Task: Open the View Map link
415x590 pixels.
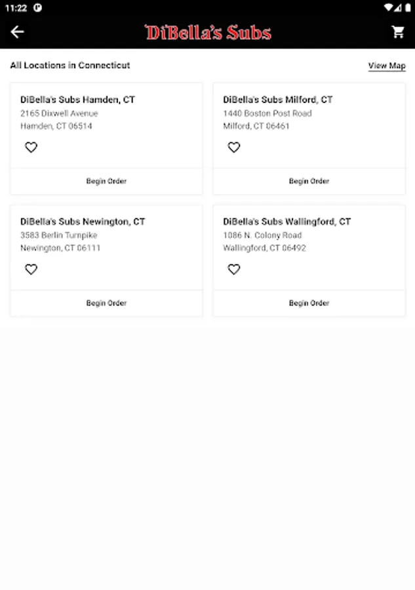Action: tap(387, 66)
